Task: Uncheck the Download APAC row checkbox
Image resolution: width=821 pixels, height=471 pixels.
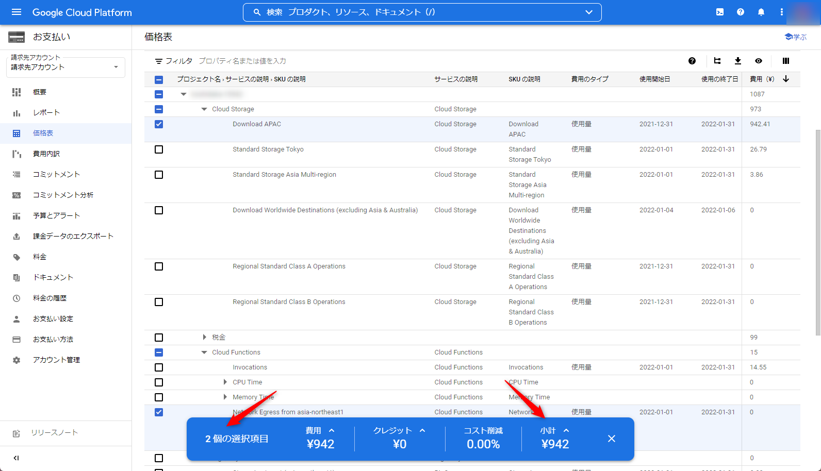Action: (x=159, y=124)
